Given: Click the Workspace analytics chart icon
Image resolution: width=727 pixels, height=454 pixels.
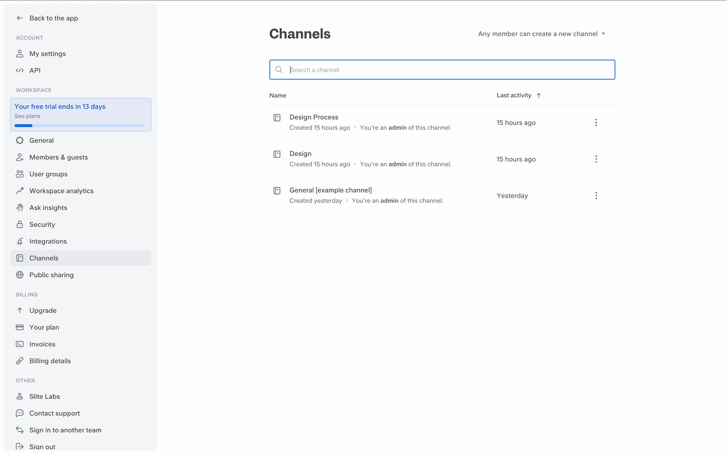Looking at the screenshot, I should point(20,191).
